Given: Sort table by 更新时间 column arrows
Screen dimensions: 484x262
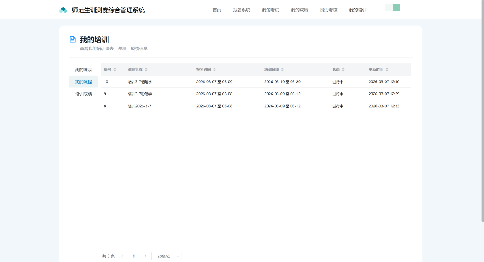Looking at the screenshot, I should 387,70.
